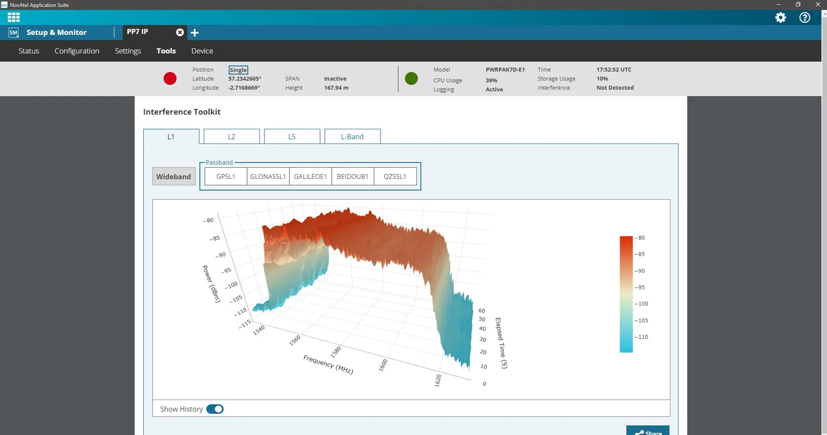Select the GPSL1 passband
The width and height of the screenshot is (827, 435).
[x=225, y=176]
